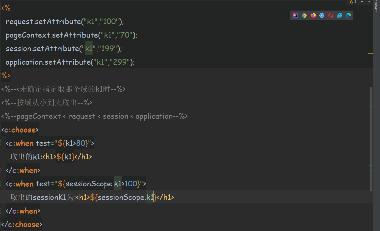380x231 pixels.
Task: Click closing </h1> on sessionScope line
Action: tap(165, 197)
